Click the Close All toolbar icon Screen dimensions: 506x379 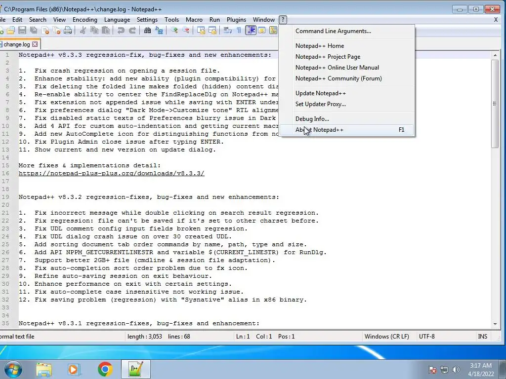[56, 30]
